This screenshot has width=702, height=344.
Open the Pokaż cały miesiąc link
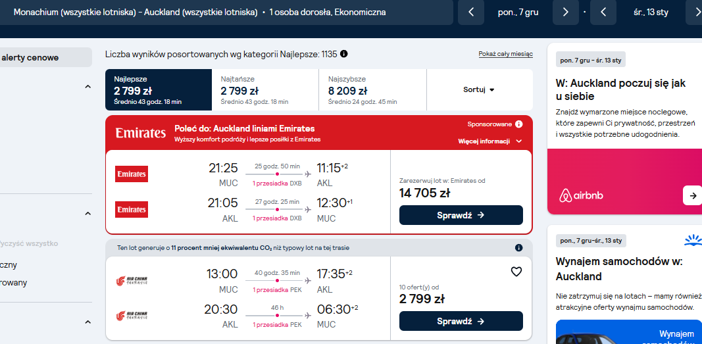pyautogui.click(x=505, y=54)
